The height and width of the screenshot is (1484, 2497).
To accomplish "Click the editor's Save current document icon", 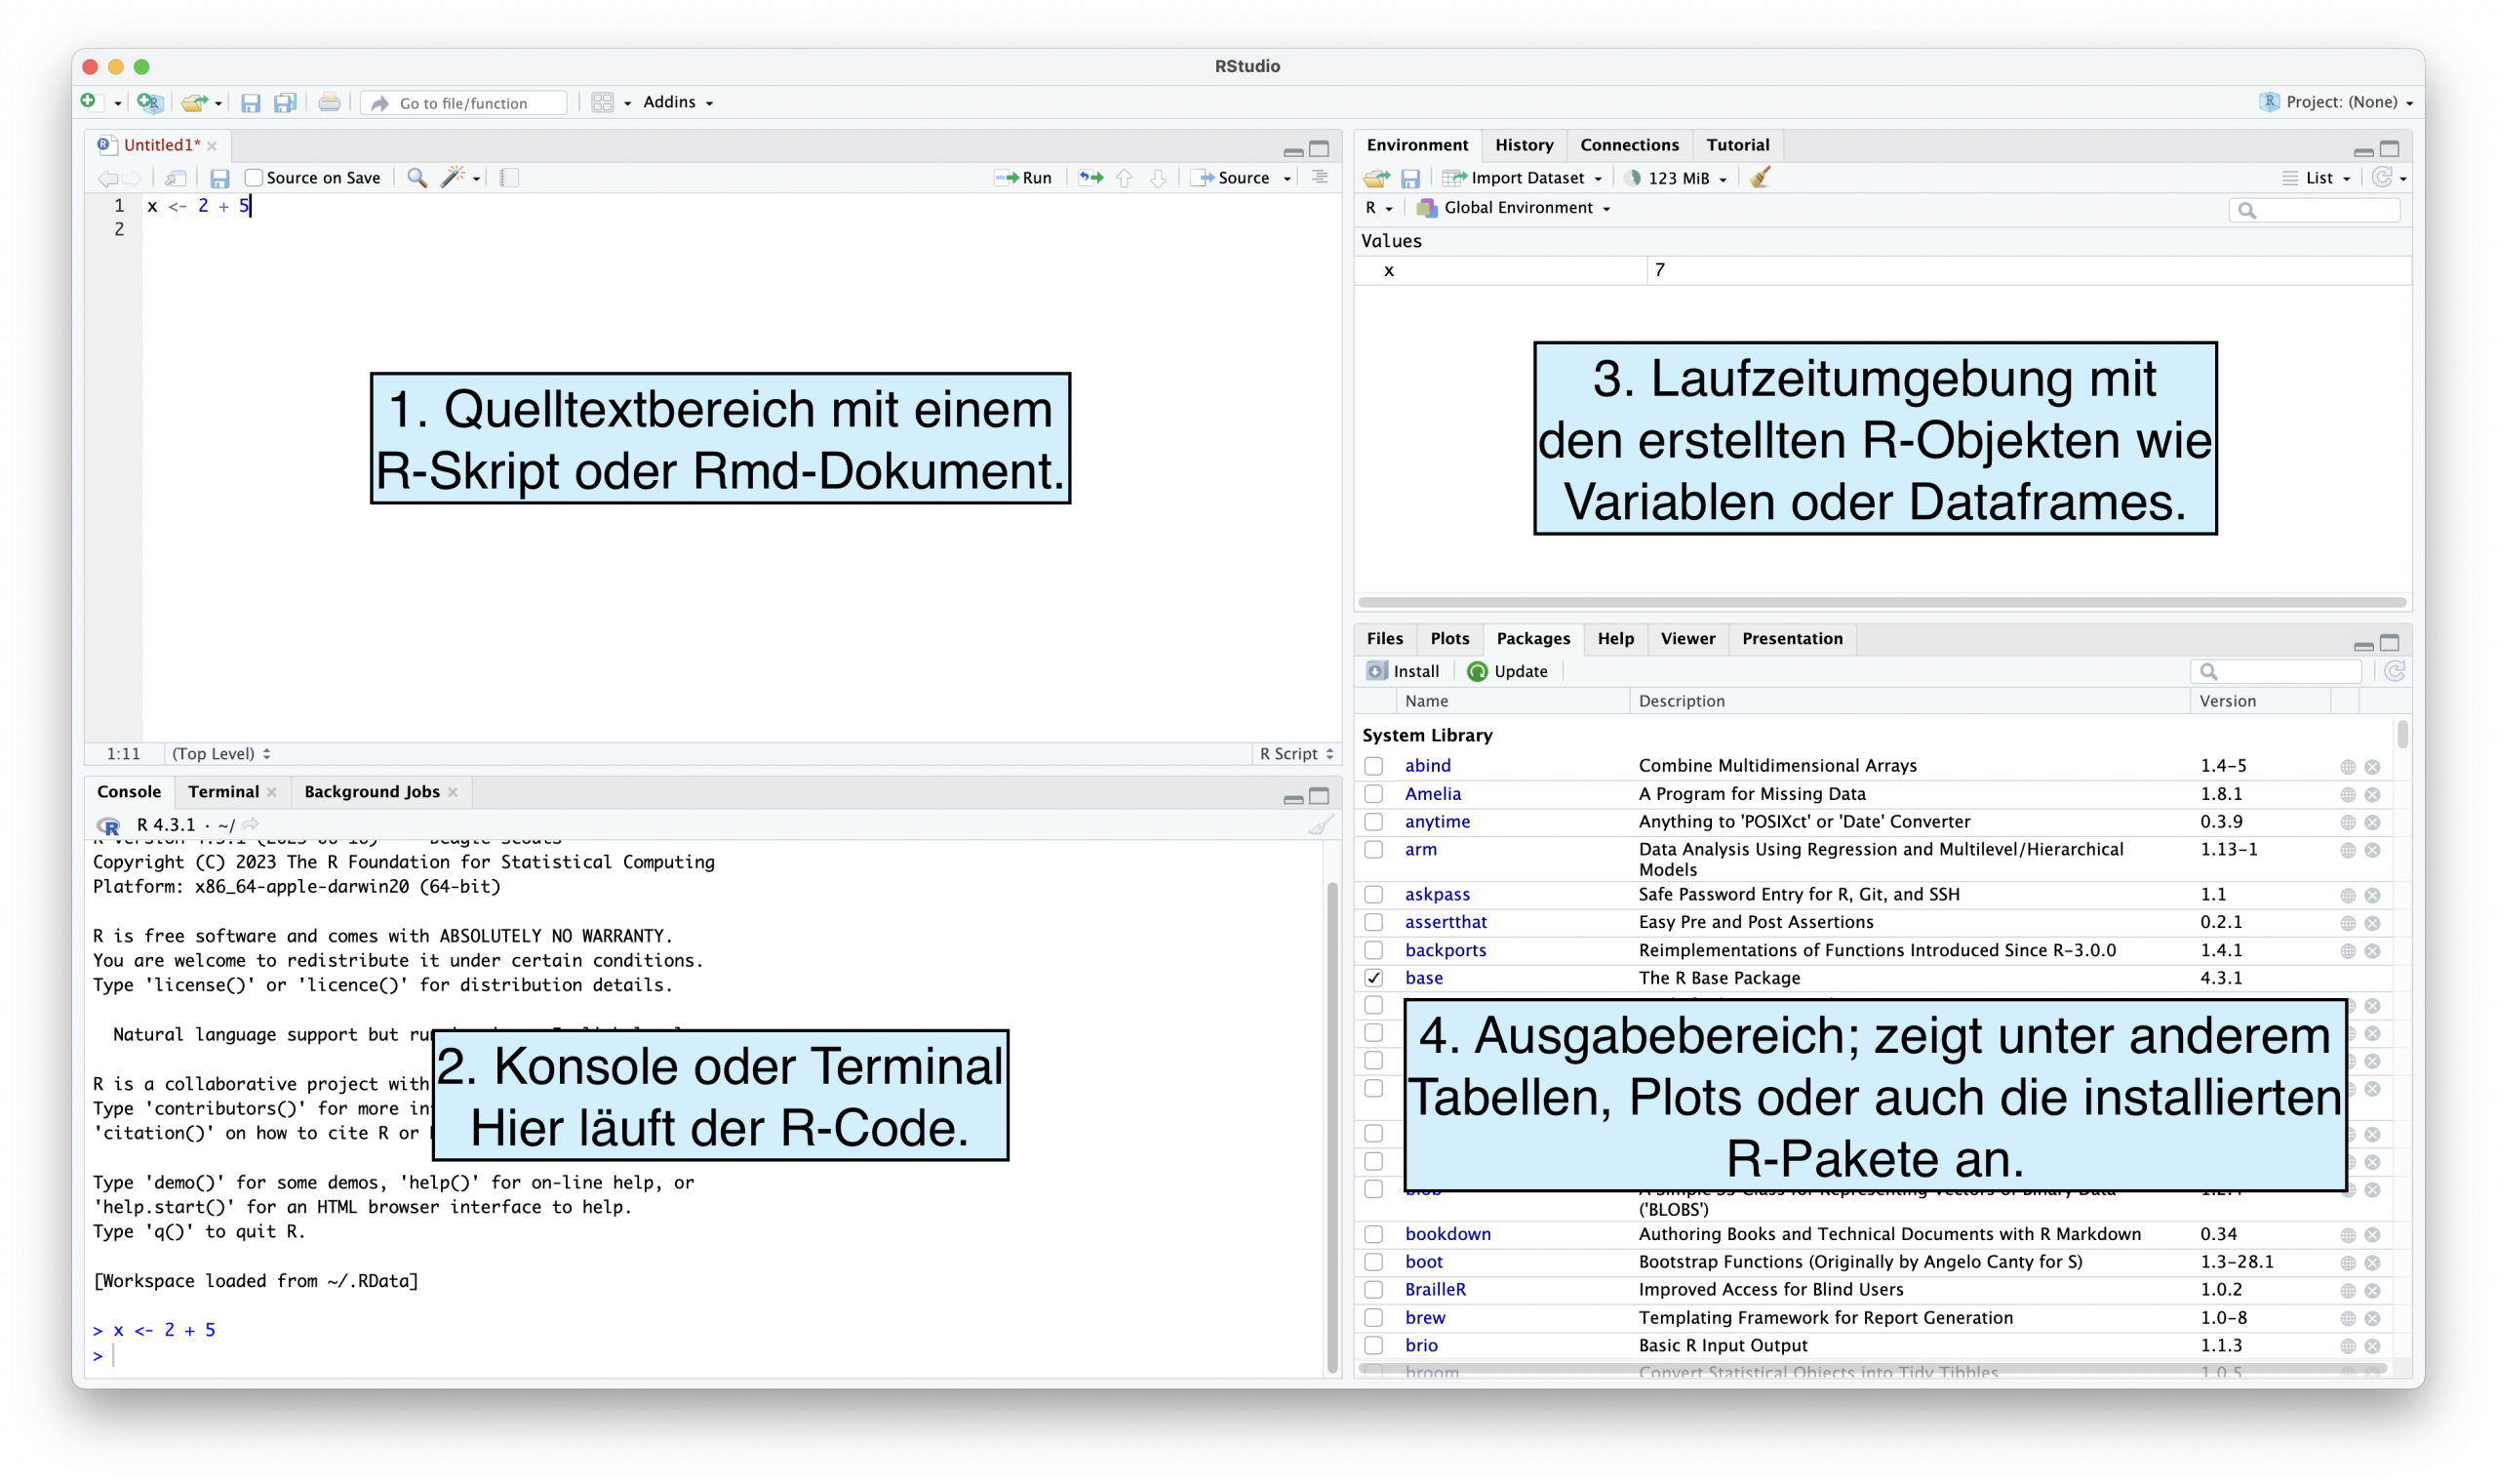I will tap(219, 178).
